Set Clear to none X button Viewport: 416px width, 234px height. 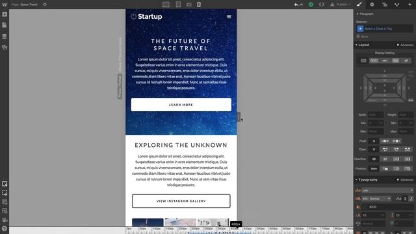coord(374,149)
